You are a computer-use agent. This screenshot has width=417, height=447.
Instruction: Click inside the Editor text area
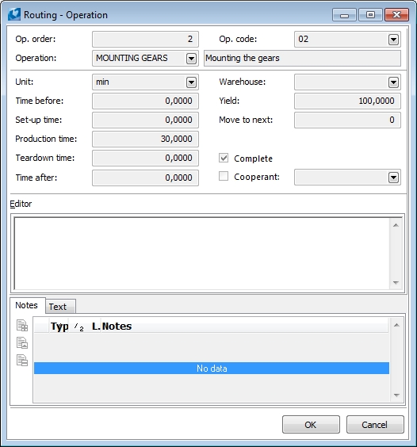[202, 254]
